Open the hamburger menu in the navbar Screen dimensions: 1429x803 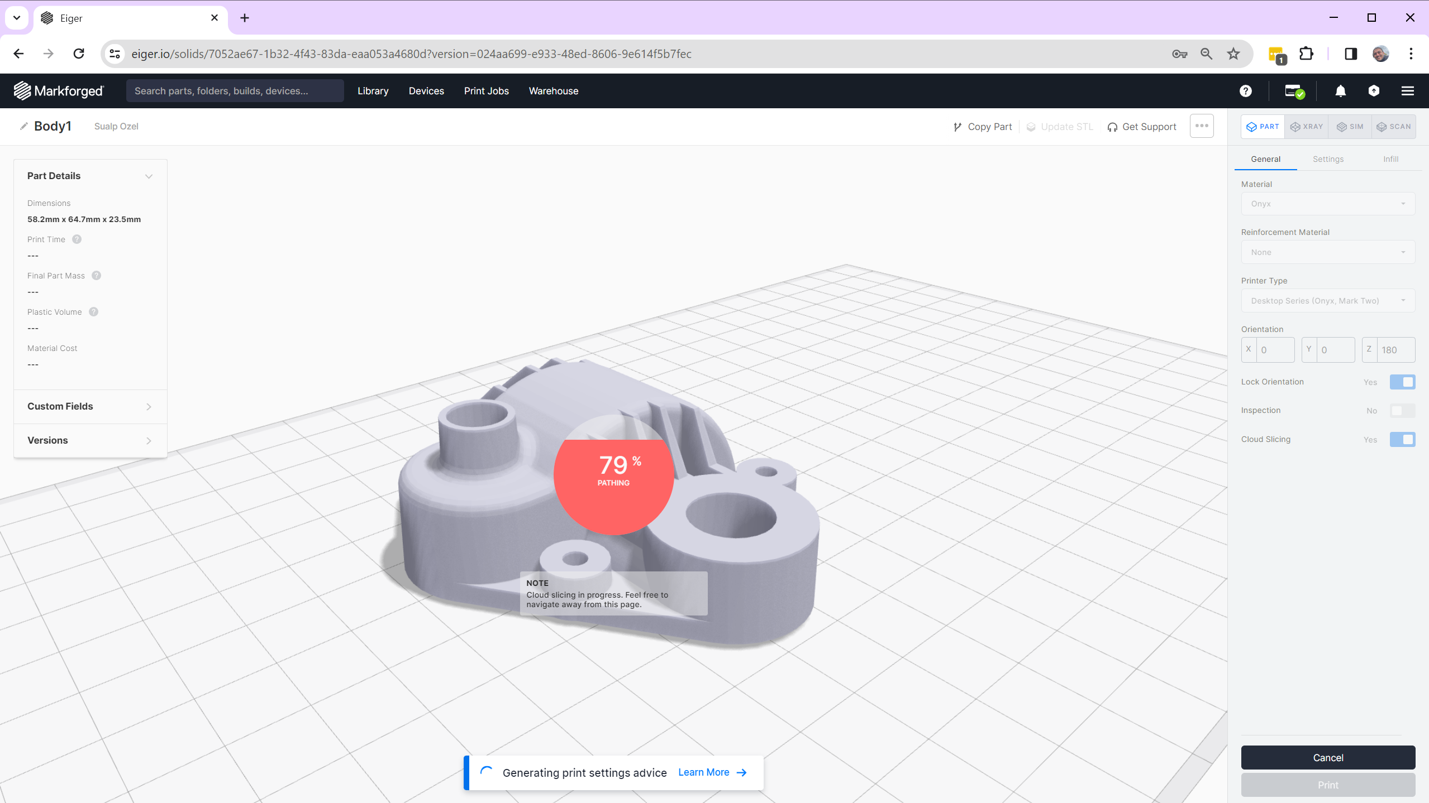[1407, 91]
